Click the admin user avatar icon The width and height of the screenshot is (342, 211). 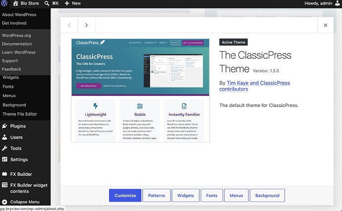pos(337,3)
